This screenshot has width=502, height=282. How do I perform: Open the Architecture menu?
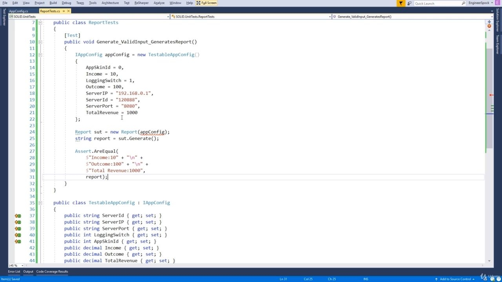(110, 3)
